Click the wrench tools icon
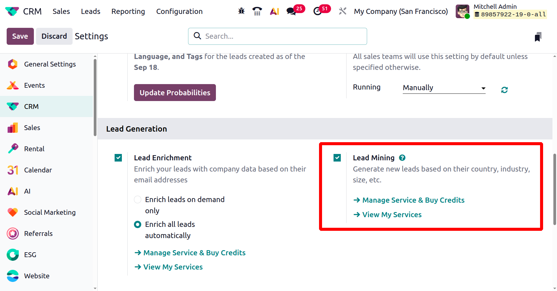Screen dimensions: 557x291 click(342, 11)
